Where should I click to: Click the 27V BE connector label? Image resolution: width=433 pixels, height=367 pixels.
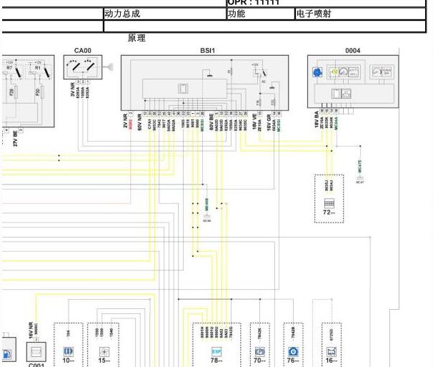[15, 138]
